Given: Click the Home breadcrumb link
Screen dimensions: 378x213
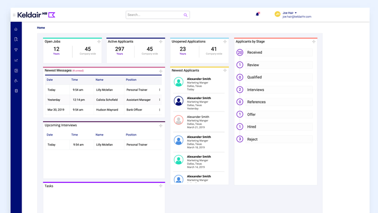Looking at the screenshot, I should [x=41, y=28].
